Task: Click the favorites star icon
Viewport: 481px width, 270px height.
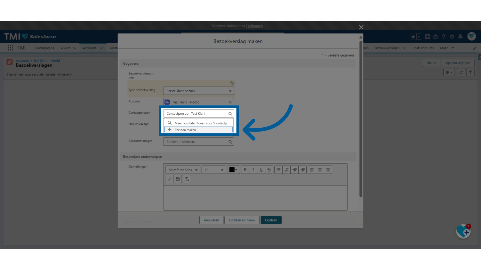Action: tap(413, 37)
